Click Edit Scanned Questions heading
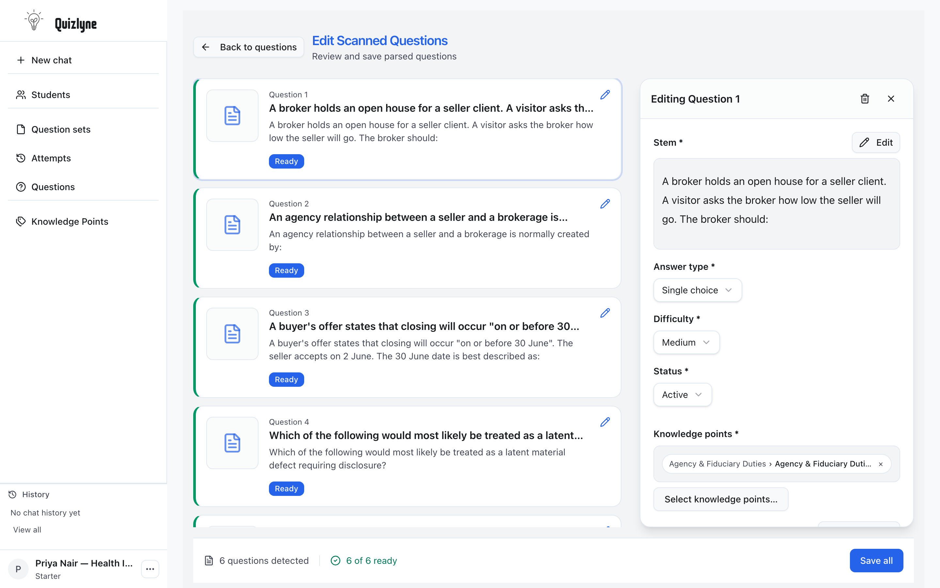This screenshot has height=588, width=940. [x=380, y=41]
